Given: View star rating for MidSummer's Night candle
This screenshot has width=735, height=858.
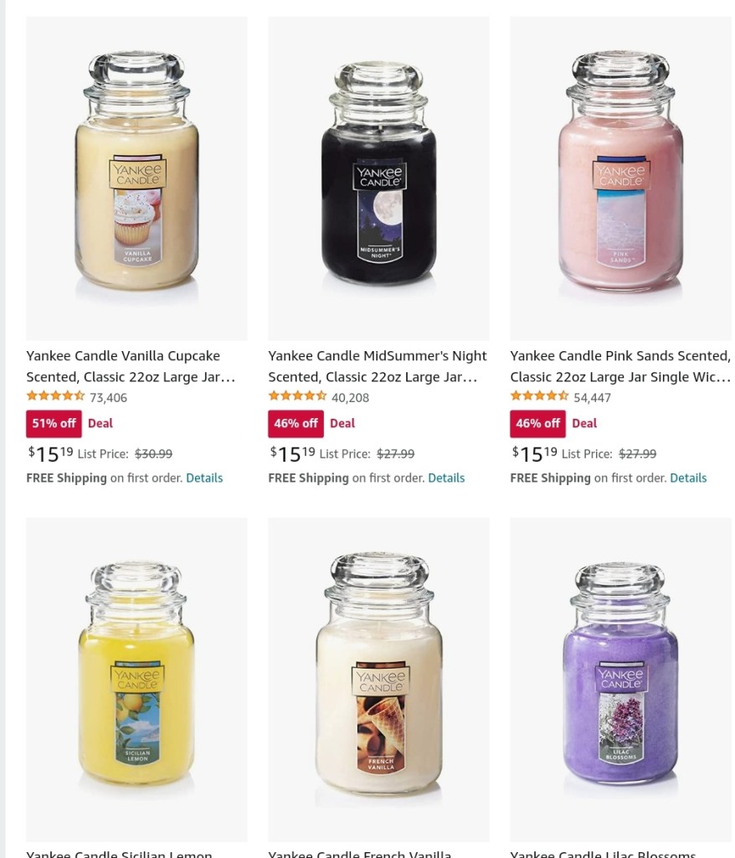Looking at the screenshot, I should [297, 395].
